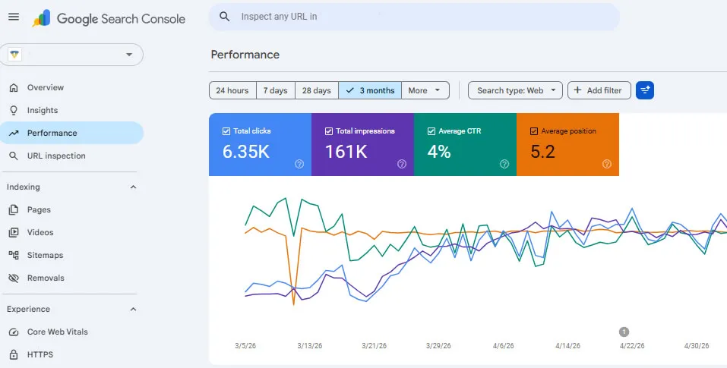
Task: Open the Search type: Web dropdown
Action: coord(515,90)
